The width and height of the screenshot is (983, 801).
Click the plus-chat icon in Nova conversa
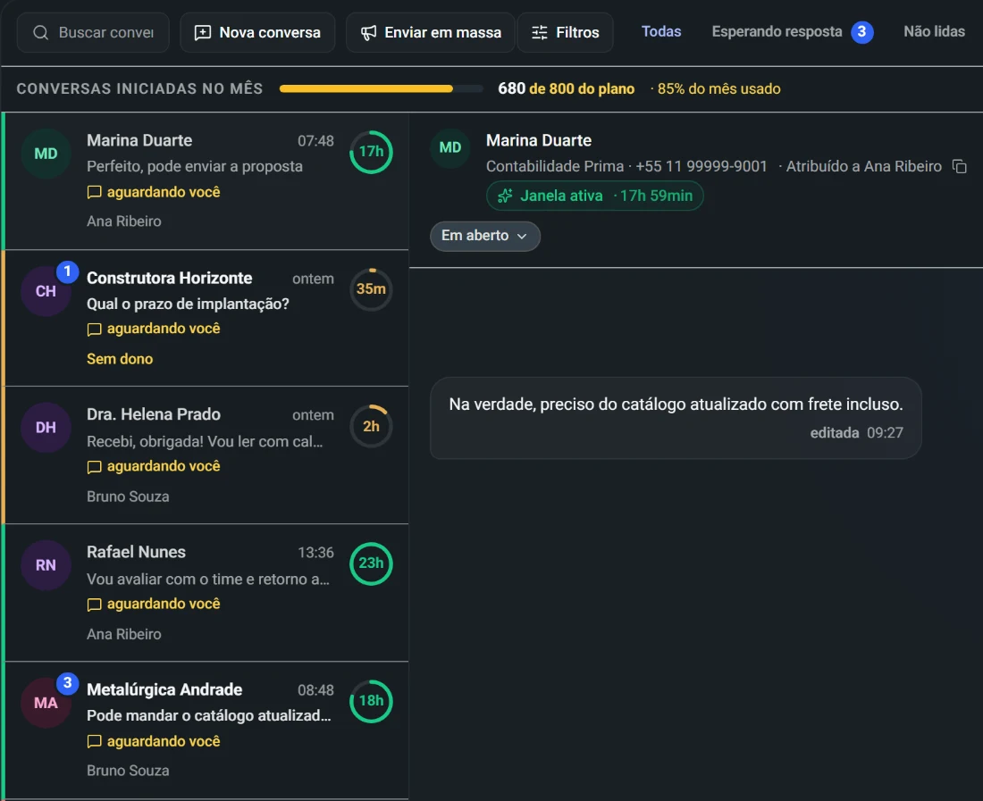point(203,32)
